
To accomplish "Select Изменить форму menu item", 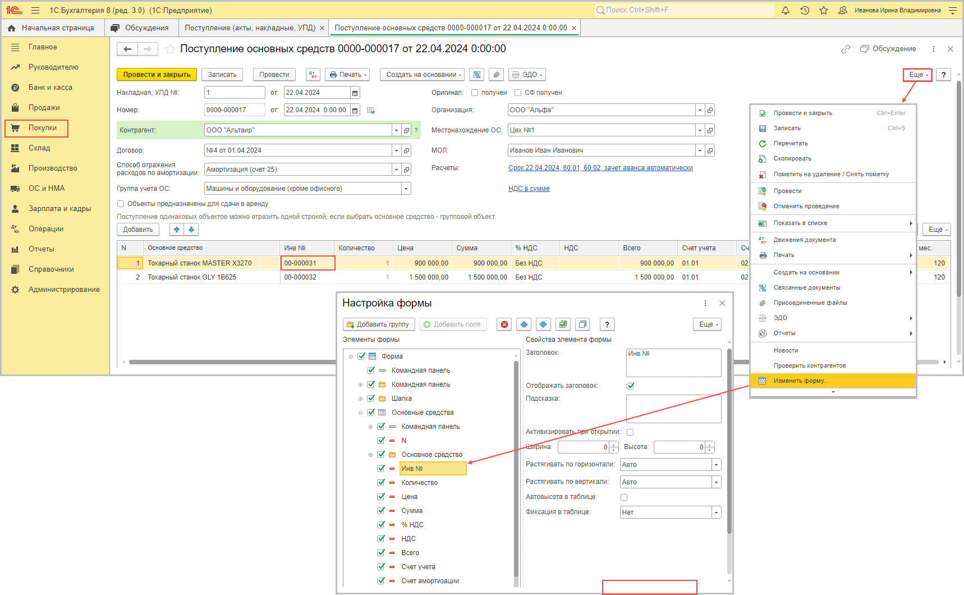I will point(833,381).
